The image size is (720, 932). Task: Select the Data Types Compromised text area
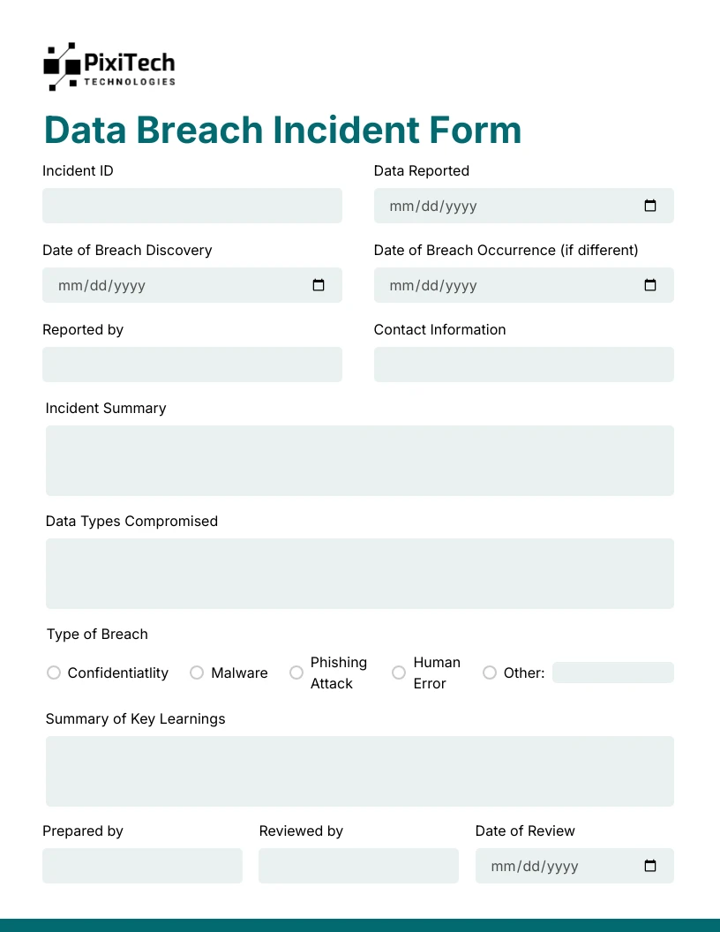point(359,573)
